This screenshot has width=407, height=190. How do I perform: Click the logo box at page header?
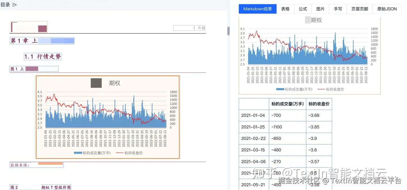(29, 27)
